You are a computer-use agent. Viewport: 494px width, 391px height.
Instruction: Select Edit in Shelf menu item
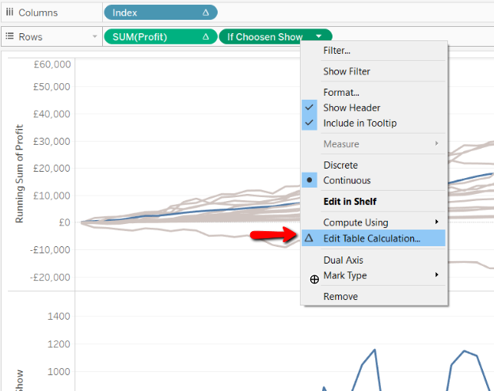click(x=350, y=201)
